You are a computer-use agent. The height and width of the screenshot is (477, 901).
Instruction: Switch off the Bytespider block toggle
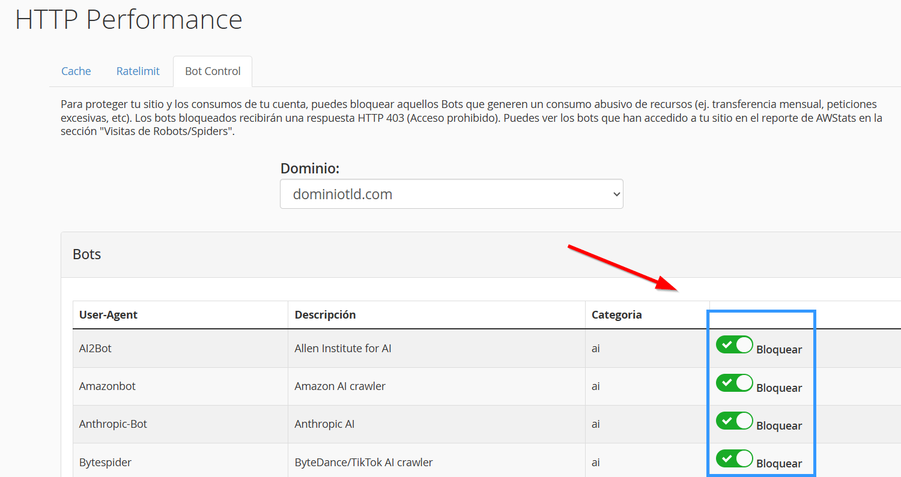click(734, 459)
